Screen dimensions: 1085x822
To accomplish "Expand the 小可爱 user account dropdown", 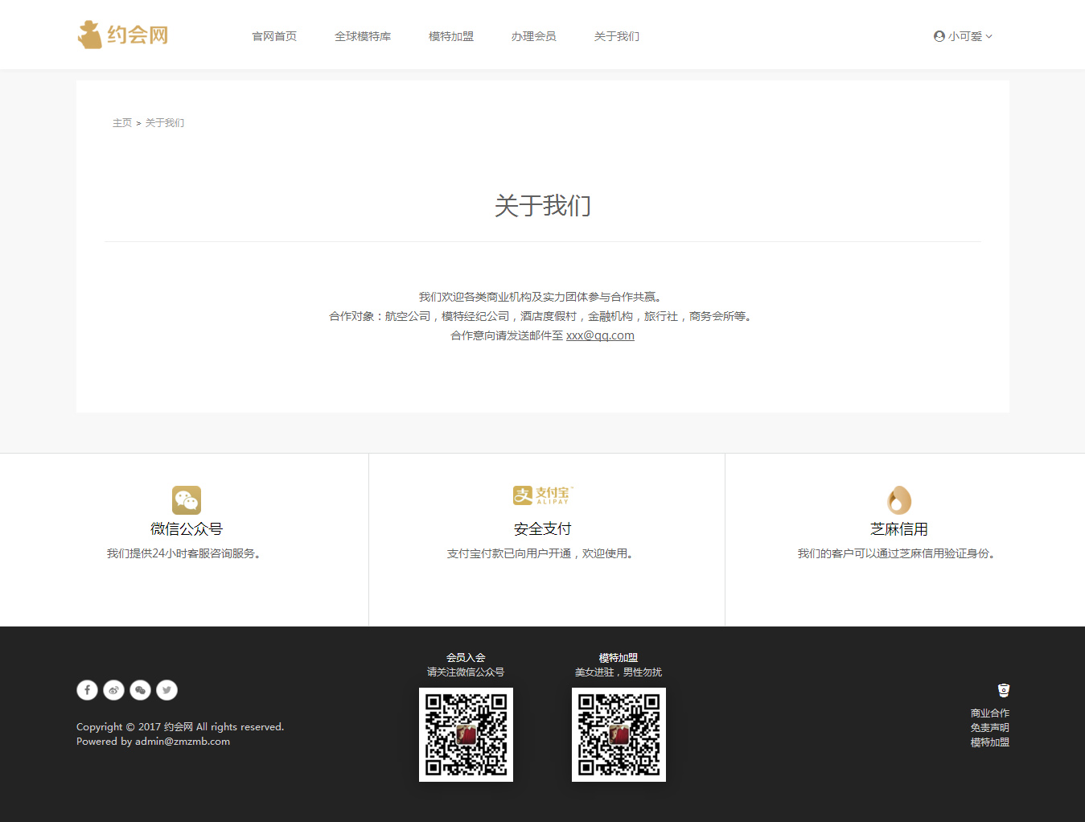I will tap(963, 36).
